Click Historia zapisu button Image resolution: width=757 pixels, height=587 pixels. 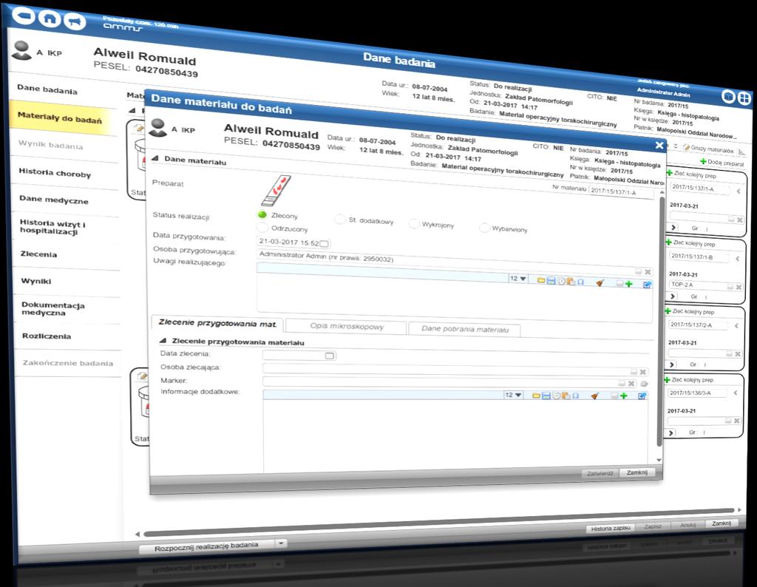coord(611,528)
